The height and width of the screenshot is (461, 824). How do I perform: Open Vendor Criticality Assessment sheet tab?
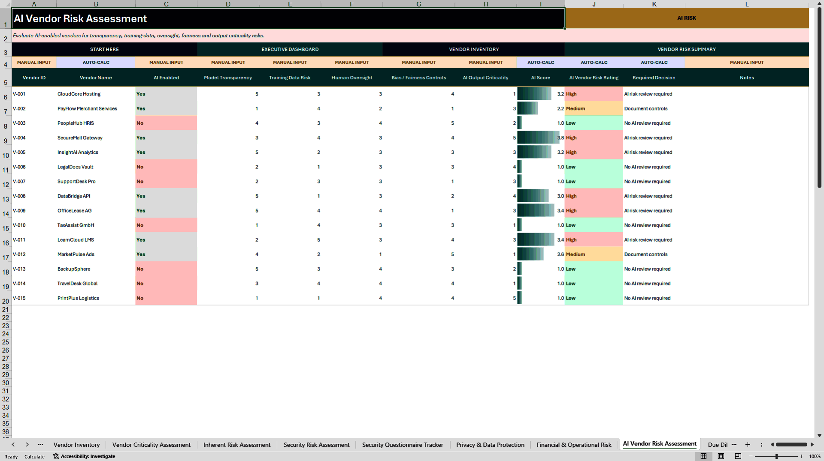point(151,445)
